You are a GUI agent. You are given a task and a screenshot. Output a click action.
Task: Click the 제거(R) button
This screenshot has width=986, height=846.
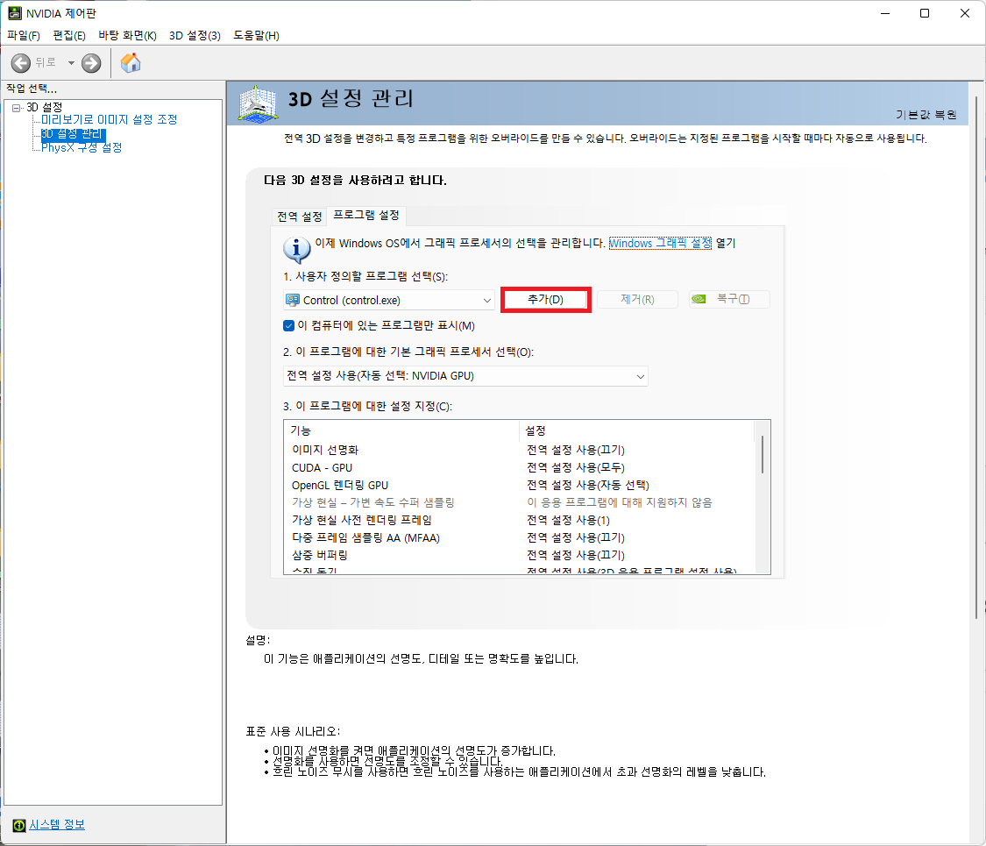coord(637,300)
